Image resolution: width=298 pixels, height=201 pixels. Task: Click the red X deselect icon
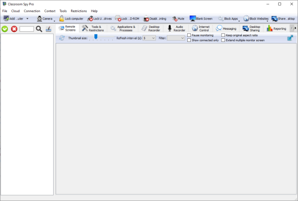(14, 29)
